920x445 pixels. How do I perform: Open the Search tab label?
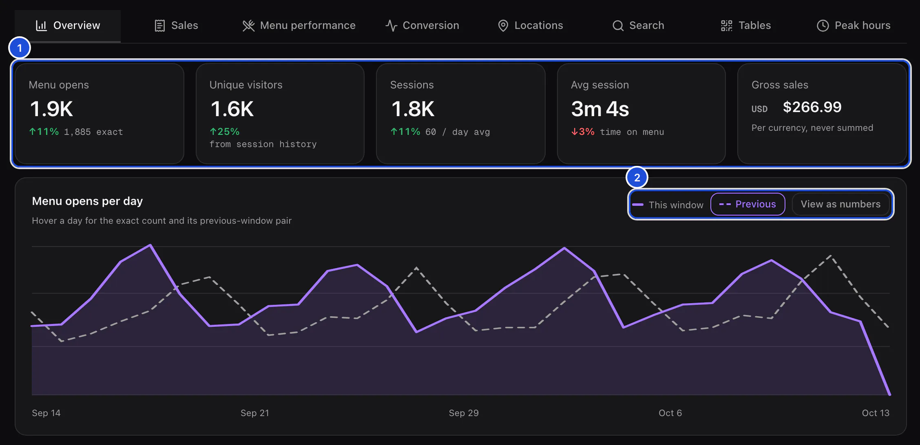tap(646, 26)
